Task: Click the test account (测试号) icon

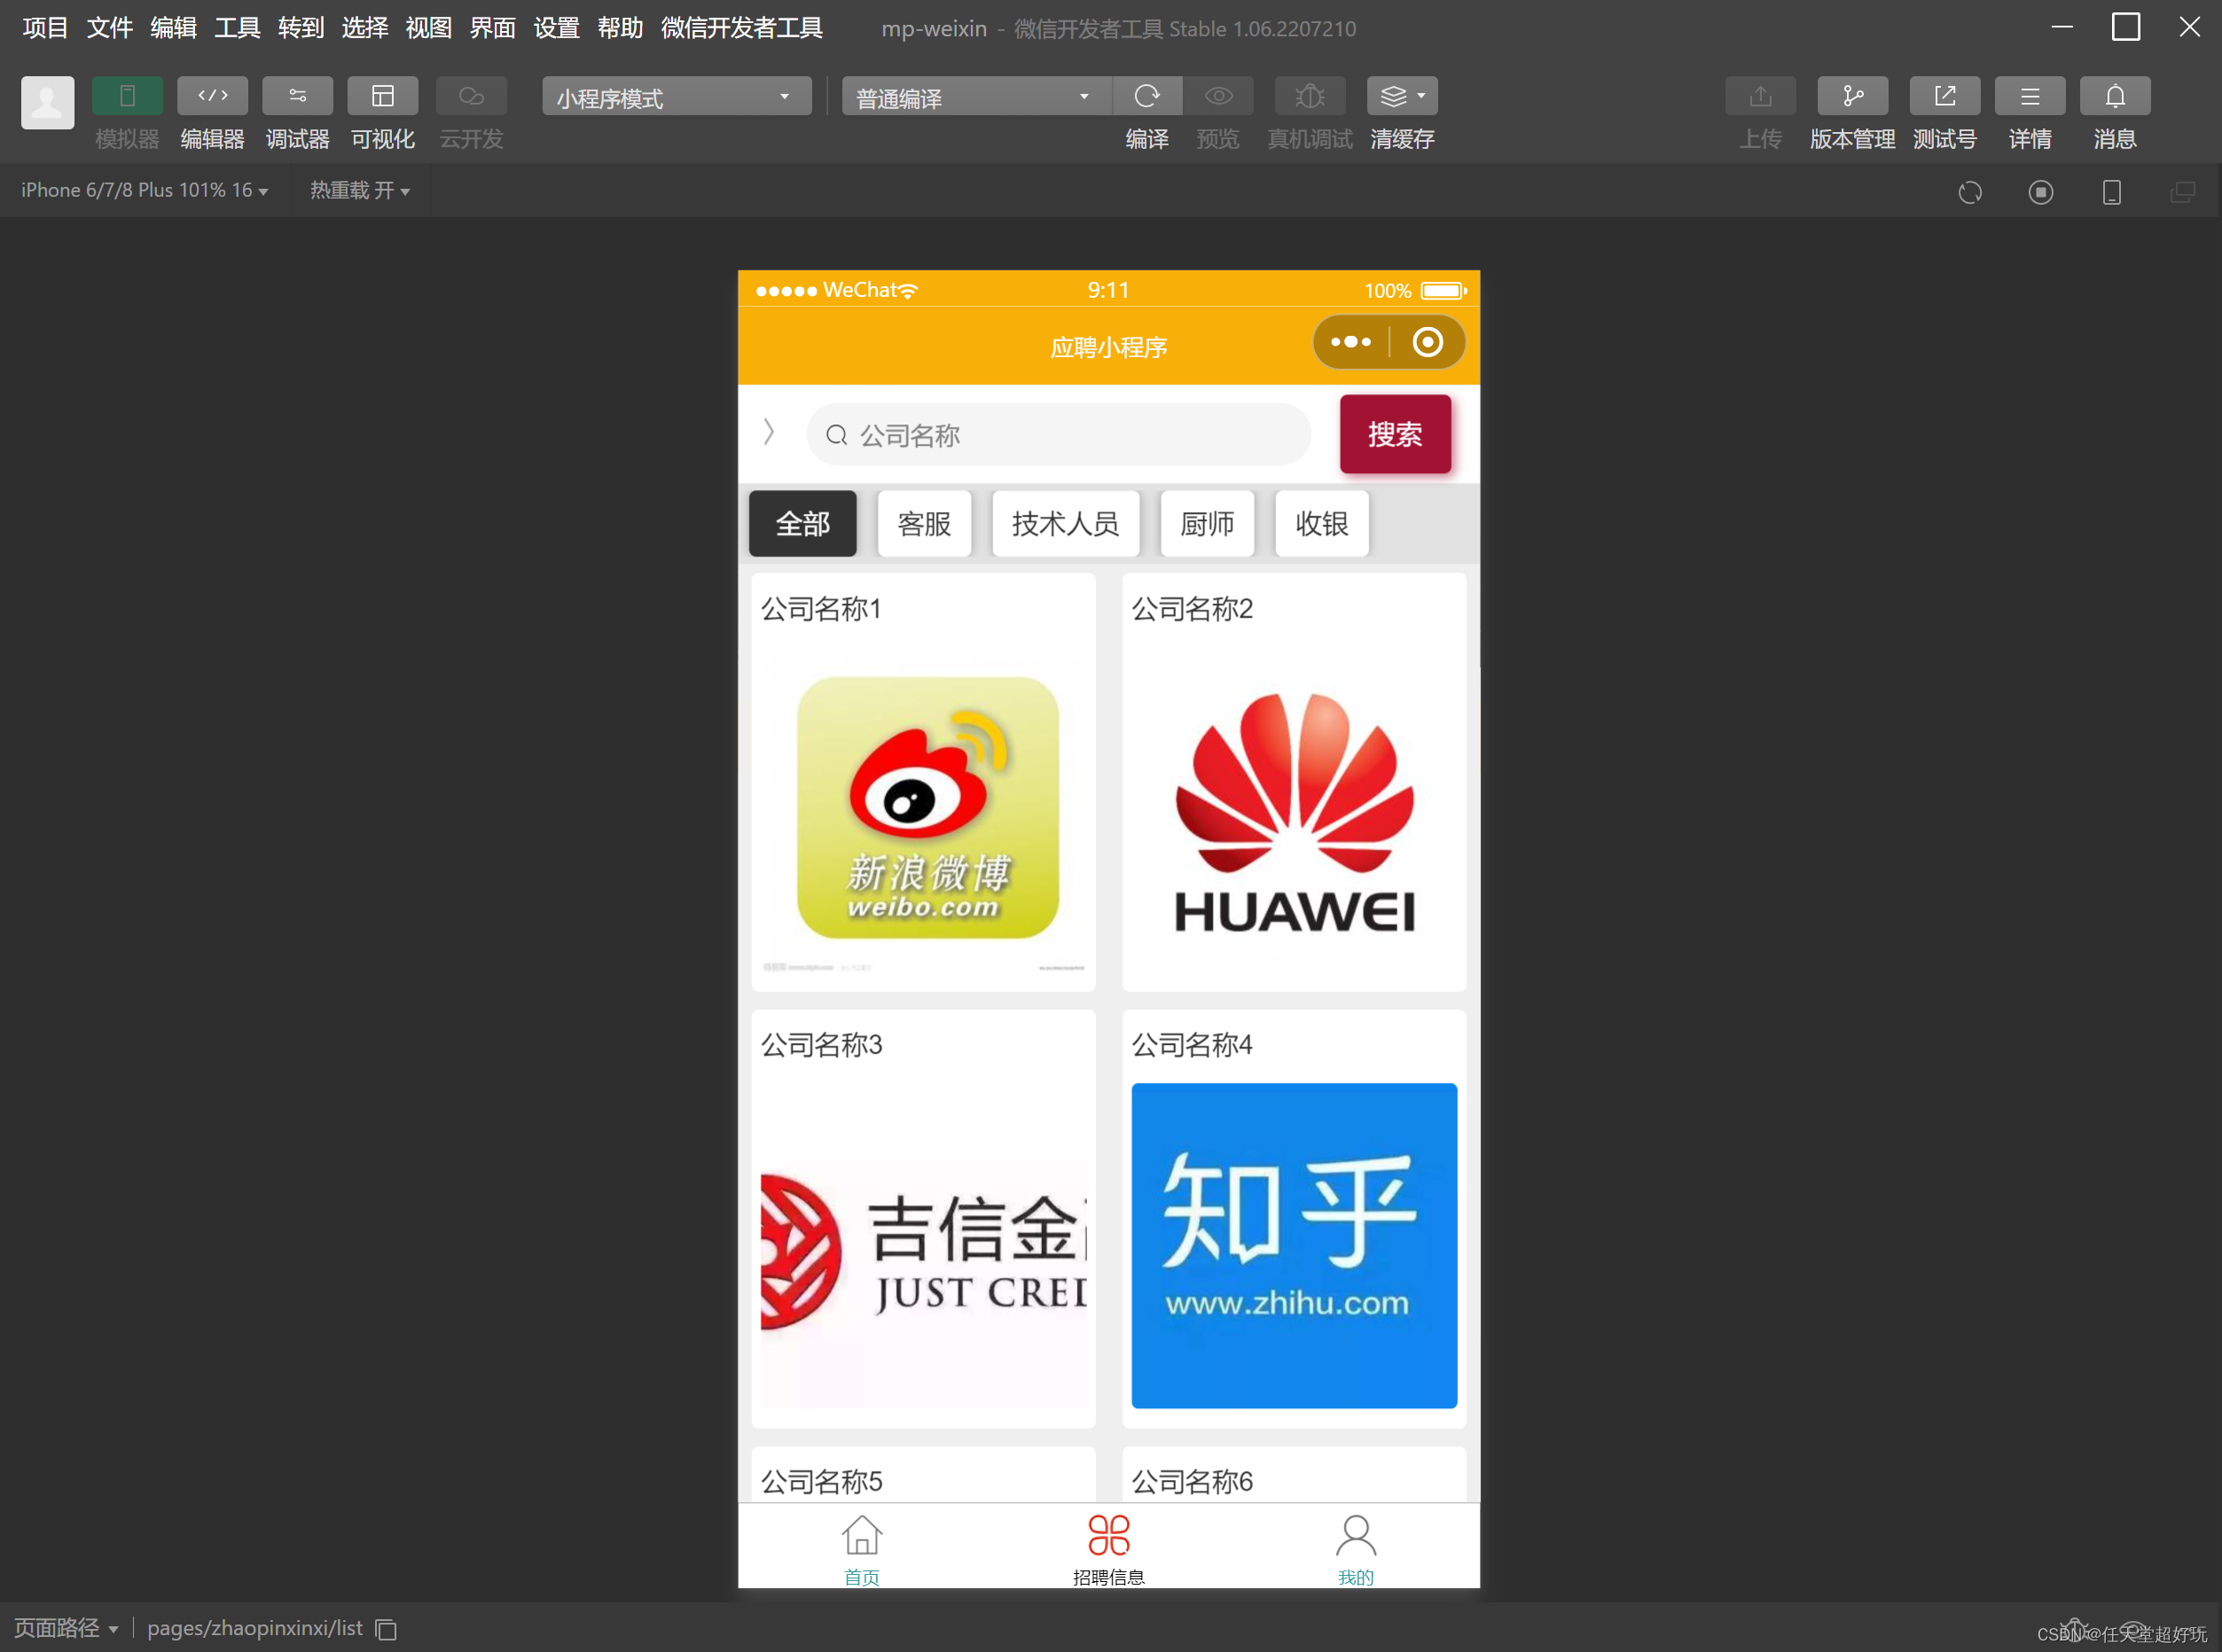Action: pos(1944,96)
